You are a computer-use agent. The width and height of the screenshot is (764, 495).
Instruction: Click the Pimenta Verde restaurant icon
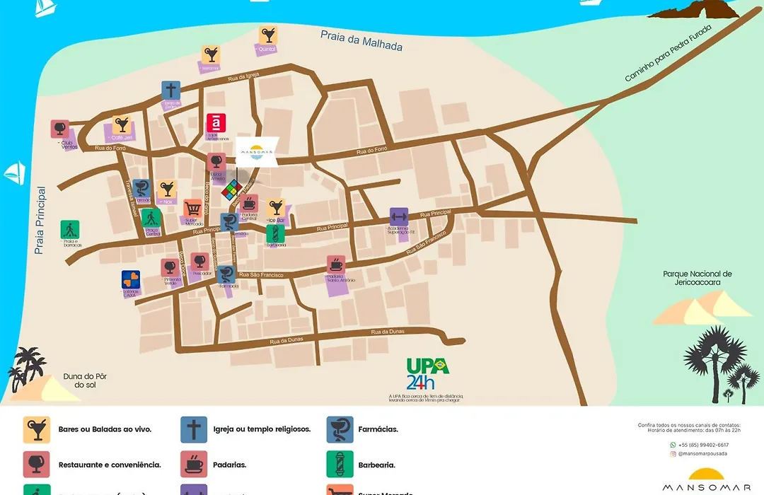point(170,268)
